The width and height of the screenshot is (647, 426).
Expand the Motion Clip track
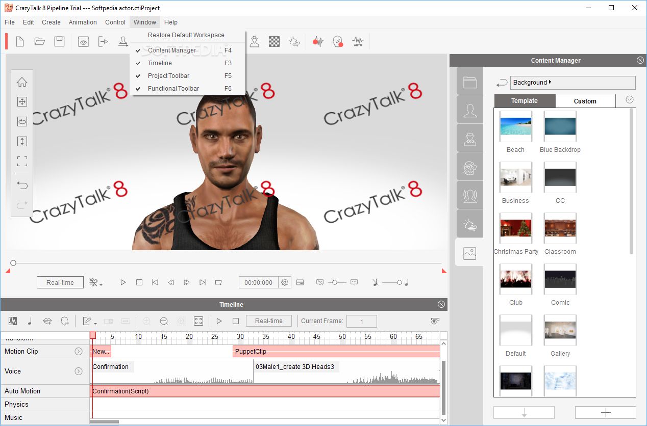coord(79,351)
